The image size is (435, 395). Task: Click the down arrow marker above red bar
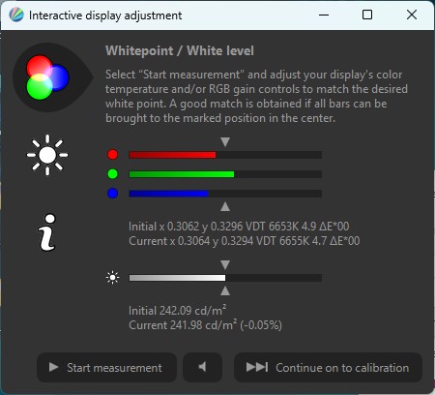[225, 142]
